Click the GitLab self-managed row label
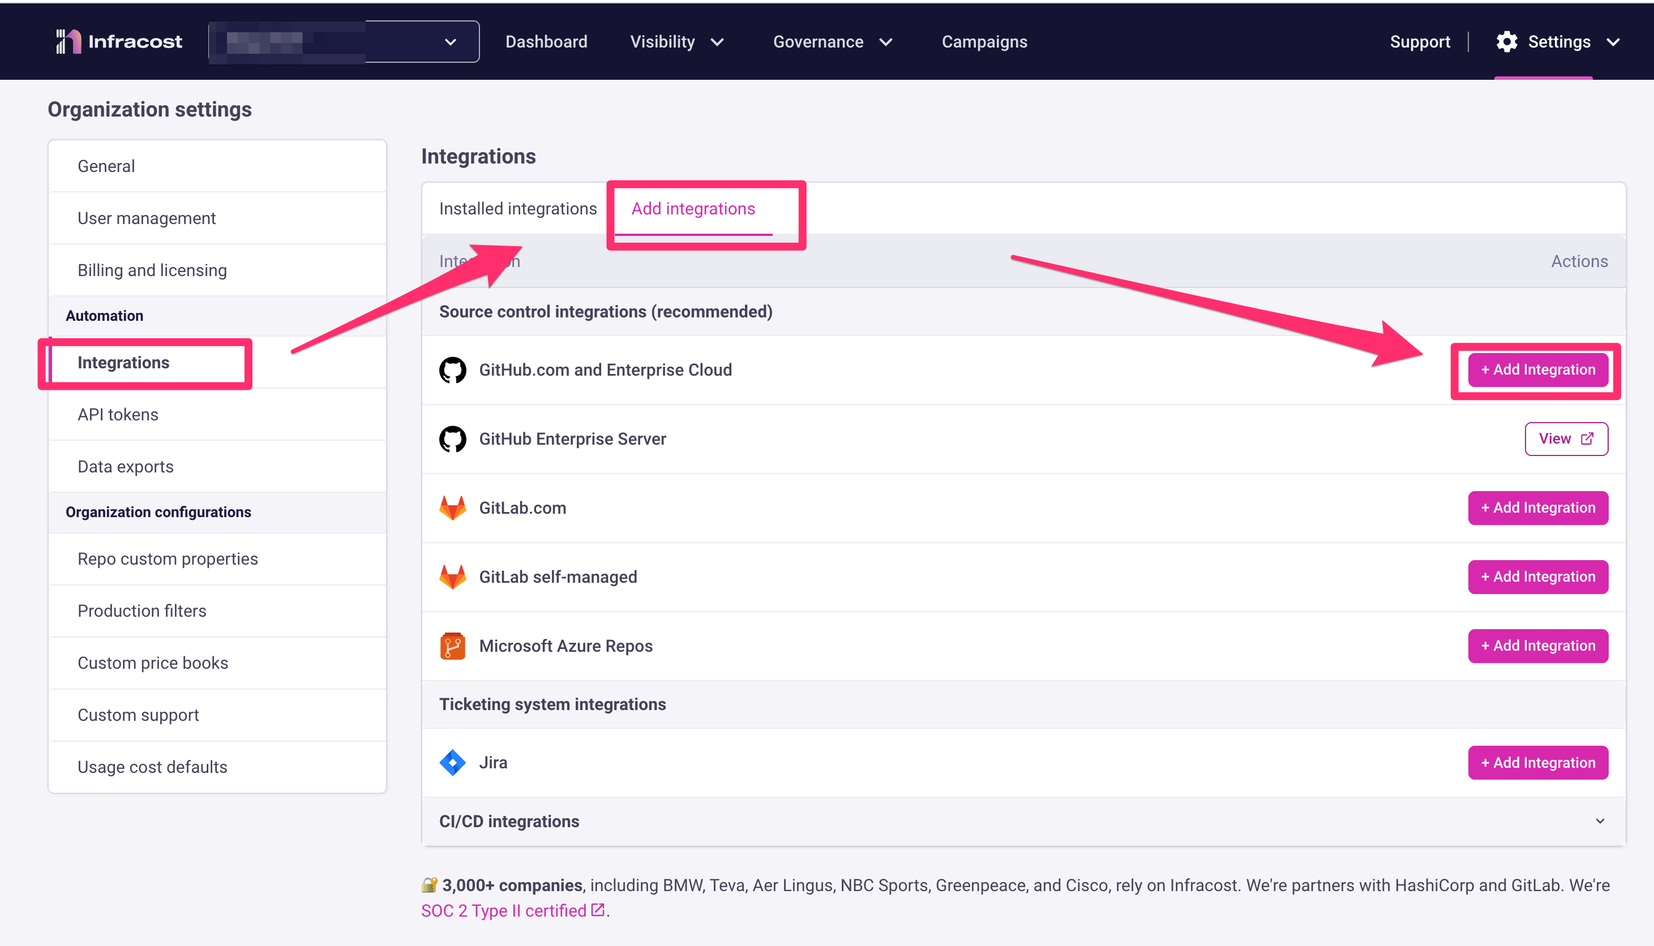Image resolution: width=1654 pixels, height=946 pixels. click(x=558, y=577)
